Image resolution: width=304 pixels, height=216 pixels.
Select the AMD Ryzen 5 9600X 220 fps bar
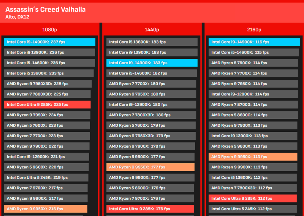coord(46,167)
